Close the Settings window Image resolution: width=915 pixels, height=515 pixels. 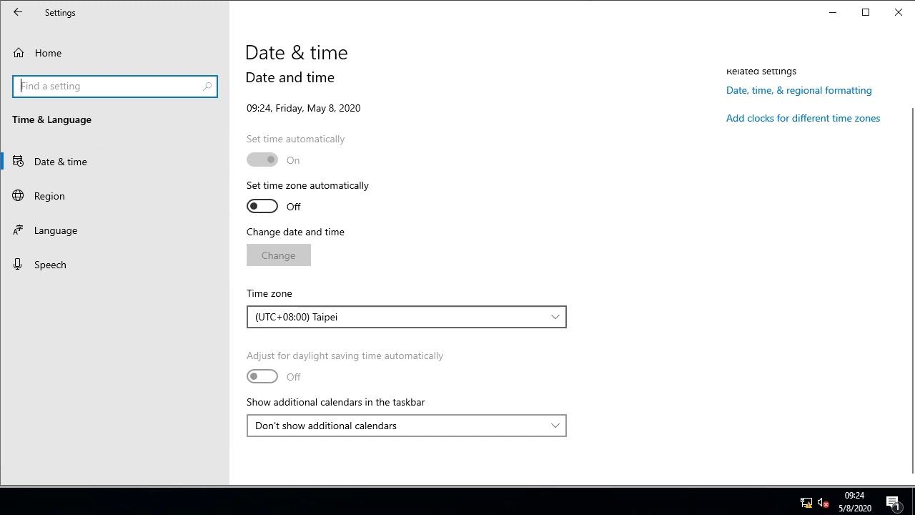point(899,12)
